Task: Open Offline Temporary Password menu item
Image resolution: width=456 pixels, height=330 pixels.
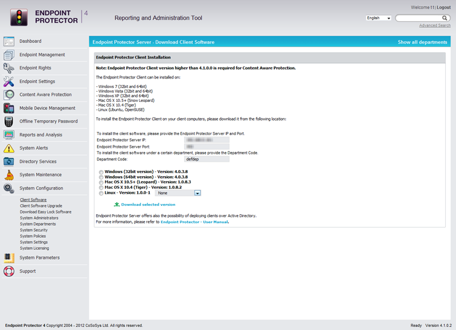Action: coord(48,121)
